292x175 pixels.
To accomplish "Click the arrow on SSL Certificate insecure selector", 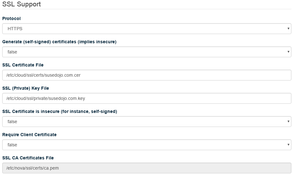I will pyautogui.click(x=288, y=122).
